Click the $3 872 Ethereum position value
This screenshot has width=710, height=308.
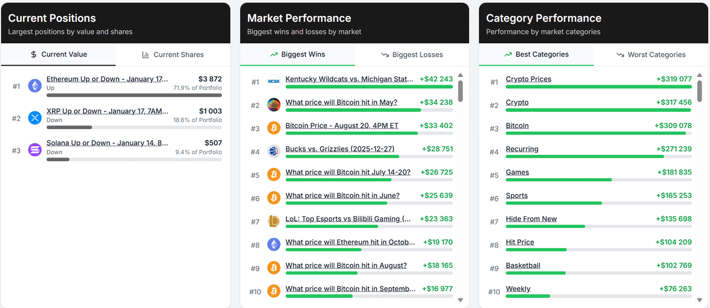(210, 79)
